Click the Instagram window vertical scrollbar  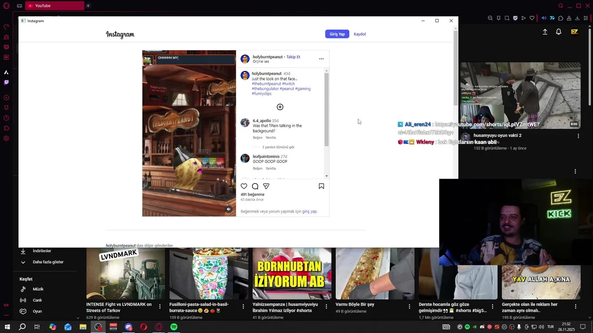[x=455, y=68]
